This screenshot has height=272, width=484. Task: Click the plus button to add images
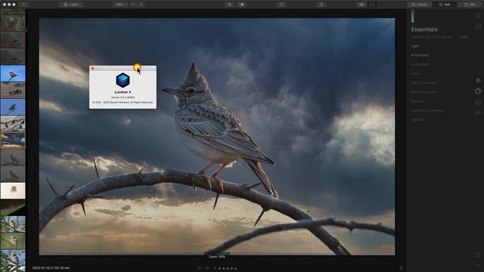(23, 5)
